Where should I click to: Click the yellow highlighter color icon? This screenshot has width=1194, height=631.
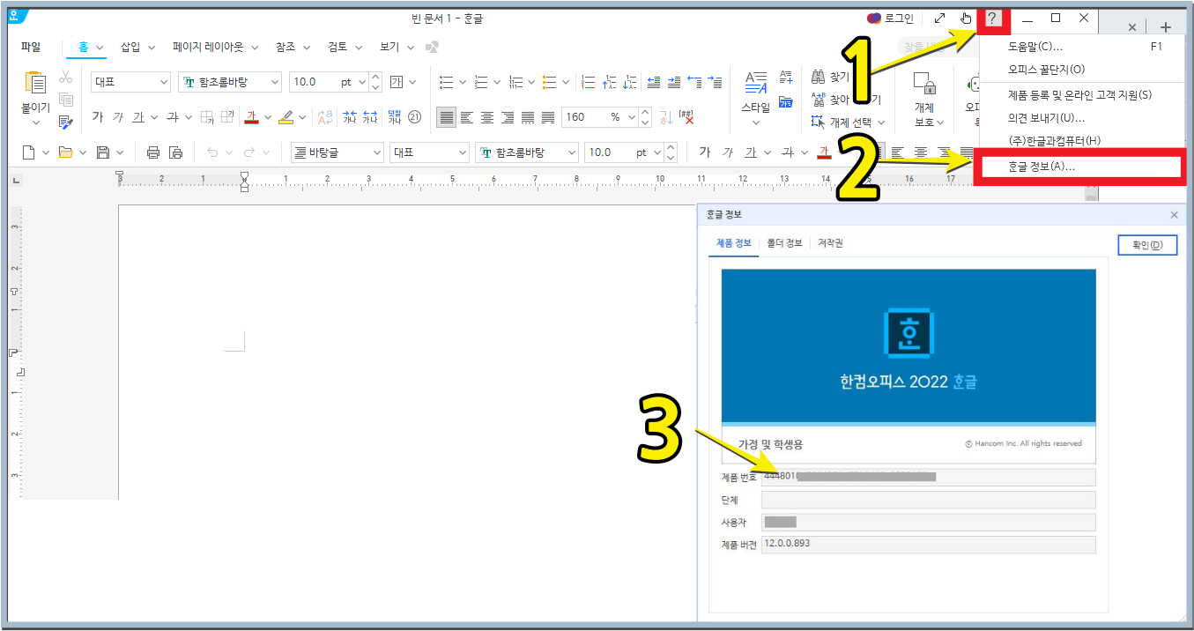coord(286,116)
